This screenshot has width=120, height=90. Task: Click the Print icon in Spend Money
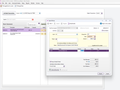[48, 23]
